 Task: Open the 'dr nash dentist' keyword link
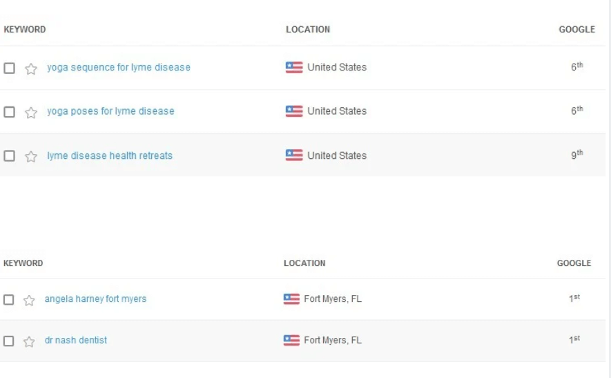pos(76,341)
